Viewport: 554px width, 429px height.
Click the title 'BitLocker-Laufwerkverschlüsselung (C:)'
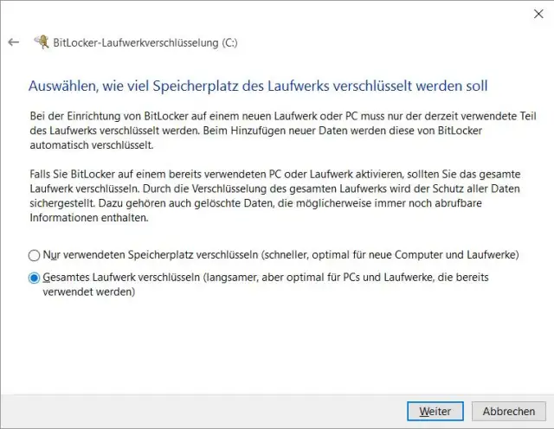145,42
